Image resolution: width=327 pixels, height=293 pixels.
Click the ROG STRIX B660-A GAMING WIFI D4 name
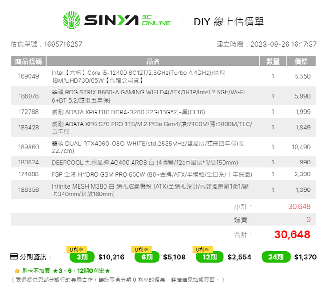coord(148,96)
